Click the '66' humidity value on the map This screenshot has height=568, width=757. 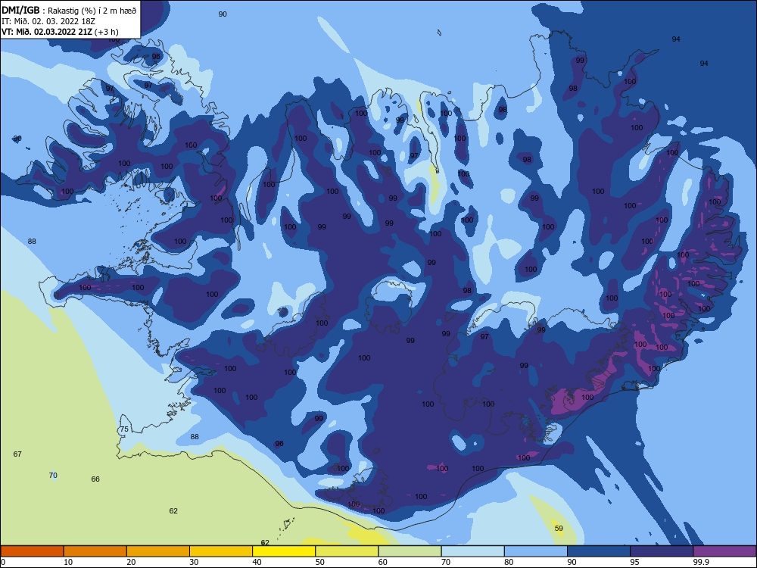(x=95, y=479)
